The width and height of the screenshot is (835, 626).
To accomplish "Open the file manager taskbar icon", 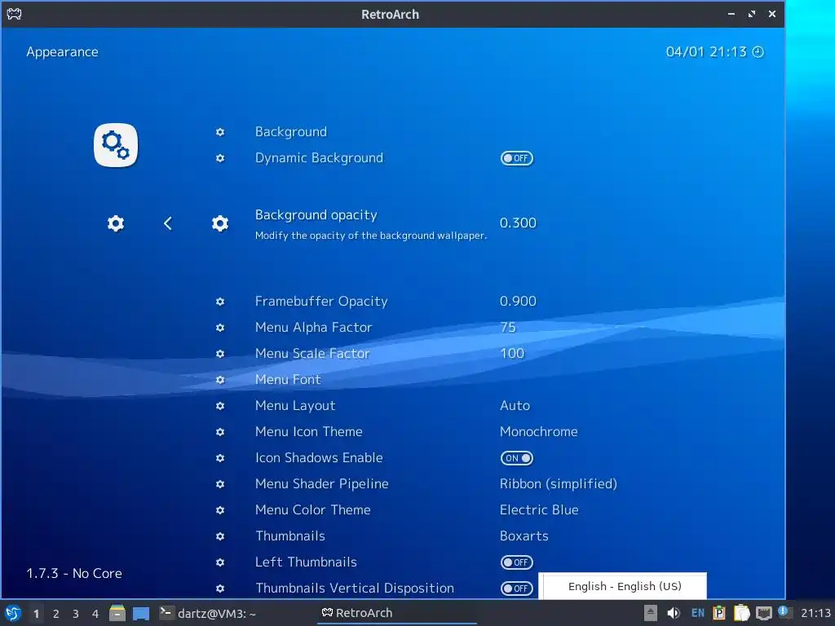I will tap(117, 613).
